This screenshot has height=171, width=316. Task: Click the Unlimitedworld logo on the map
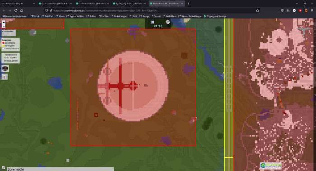pos(271,166)
